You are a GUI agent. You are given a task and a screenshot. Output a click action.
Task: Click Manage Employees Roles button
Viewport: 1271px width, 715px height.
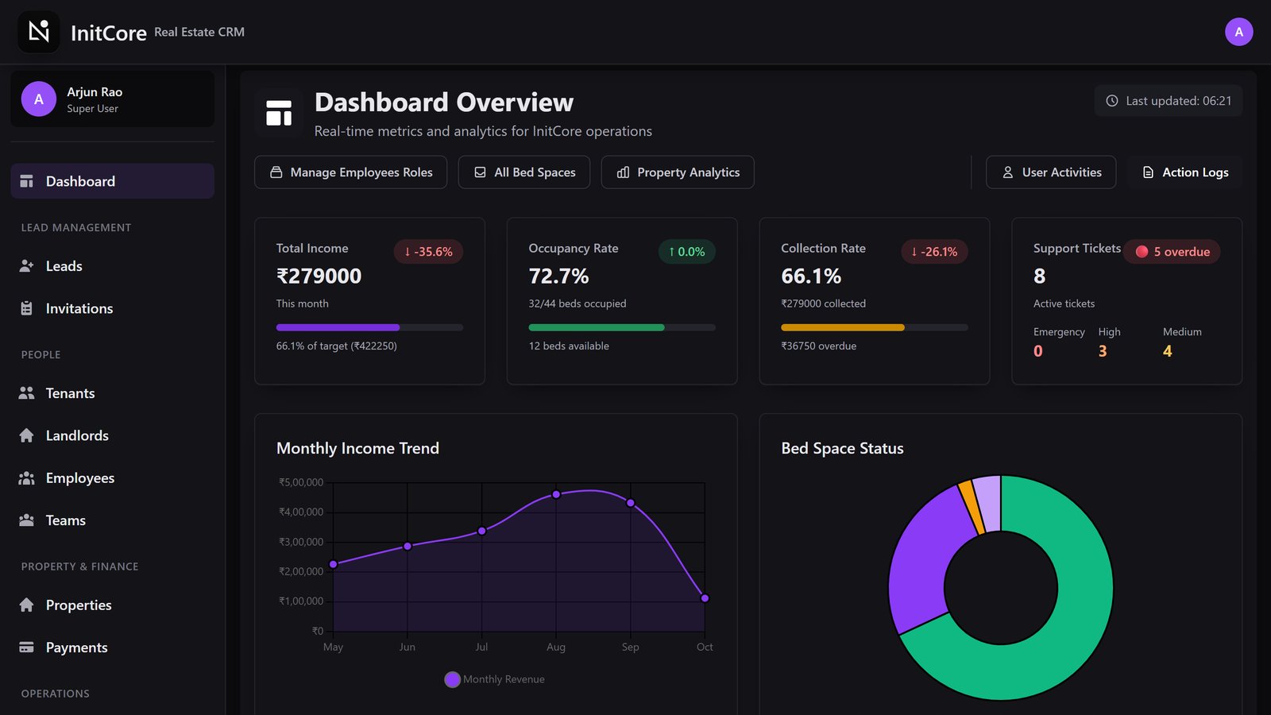click(350, 172)
